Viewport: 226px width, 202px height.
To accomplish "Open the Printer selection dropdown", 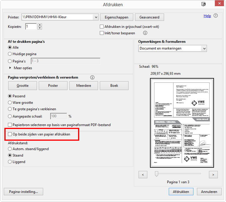I will pyautogui.click(x=95, y=17).
